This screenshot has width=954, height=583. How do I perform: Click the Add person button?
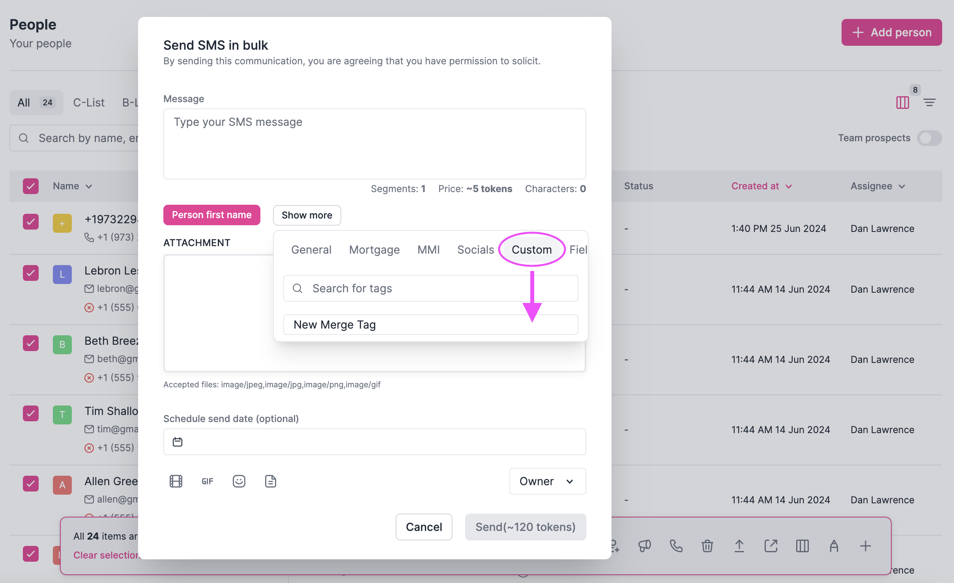[892, 32]
